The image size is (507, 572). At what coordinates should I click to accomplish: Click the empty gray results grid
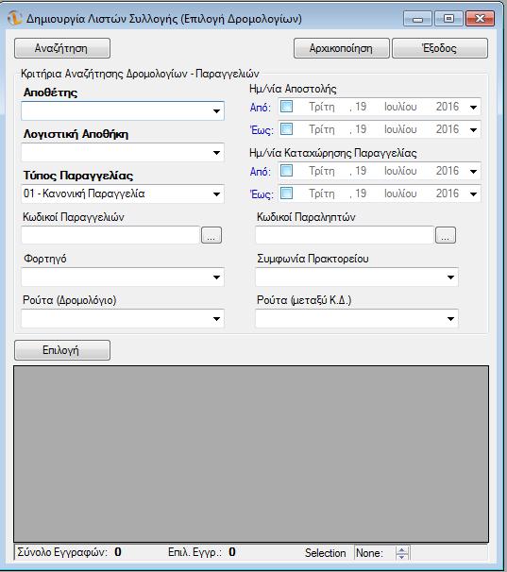tap(251, 454)
